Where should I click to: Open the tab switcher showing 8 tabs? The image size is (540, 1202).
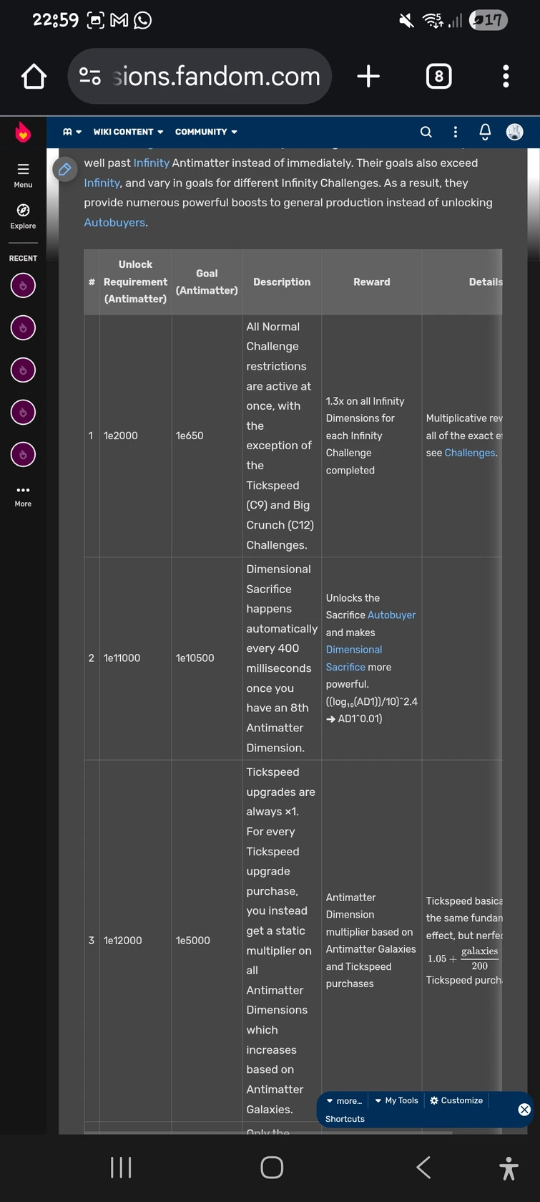pos(438,75)
